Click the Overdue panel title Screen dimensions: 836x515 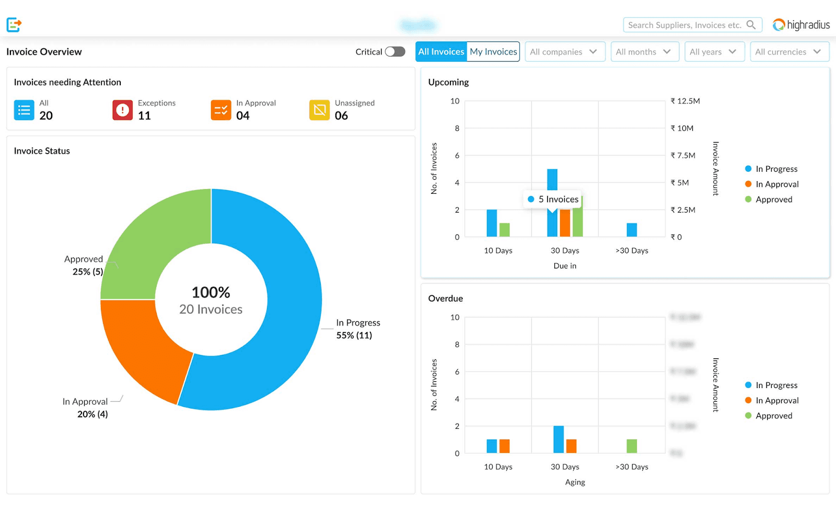coord(445,298)
